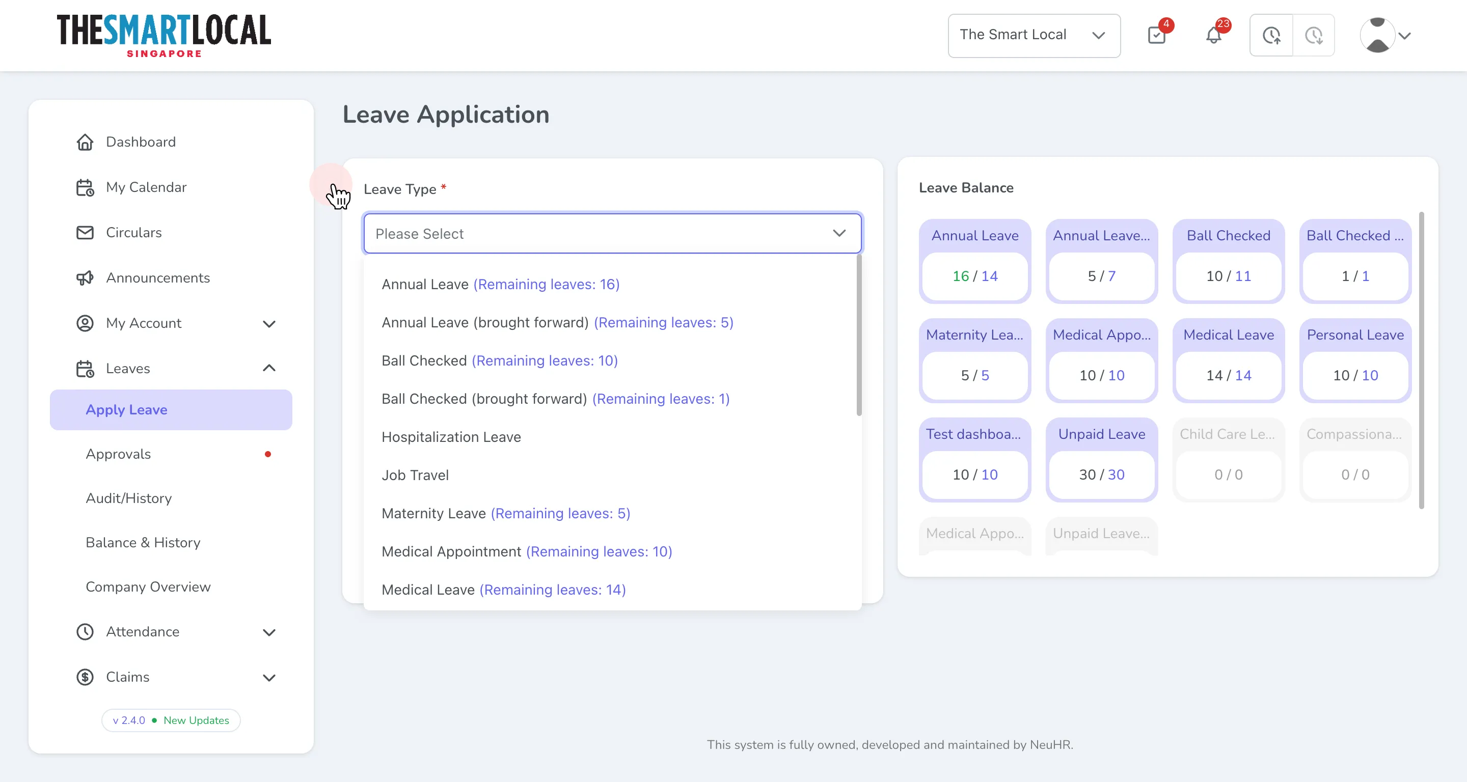
Task: Collapse the Leaves menu chevron
Action: coord(269,369)
